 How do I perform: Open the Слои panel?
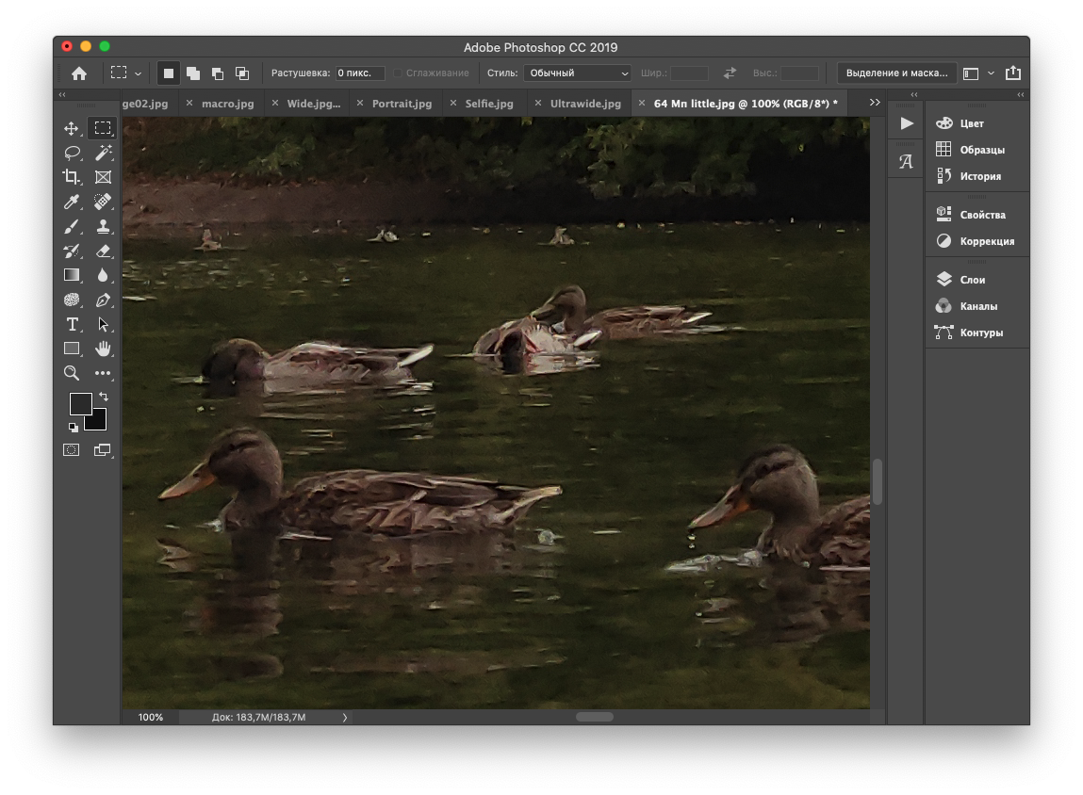click(x=972, y=280)
